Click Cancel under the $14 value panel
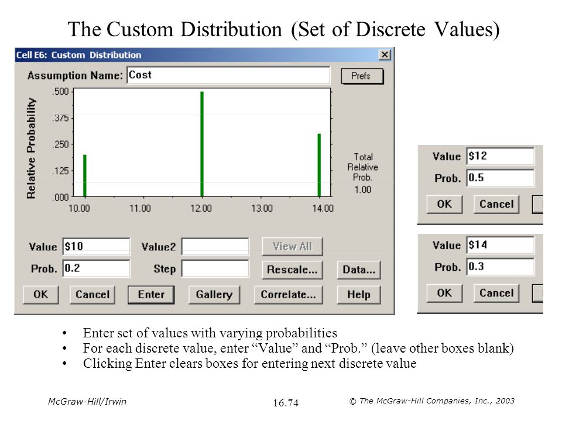562x421 pixels. tap(496, 293)
